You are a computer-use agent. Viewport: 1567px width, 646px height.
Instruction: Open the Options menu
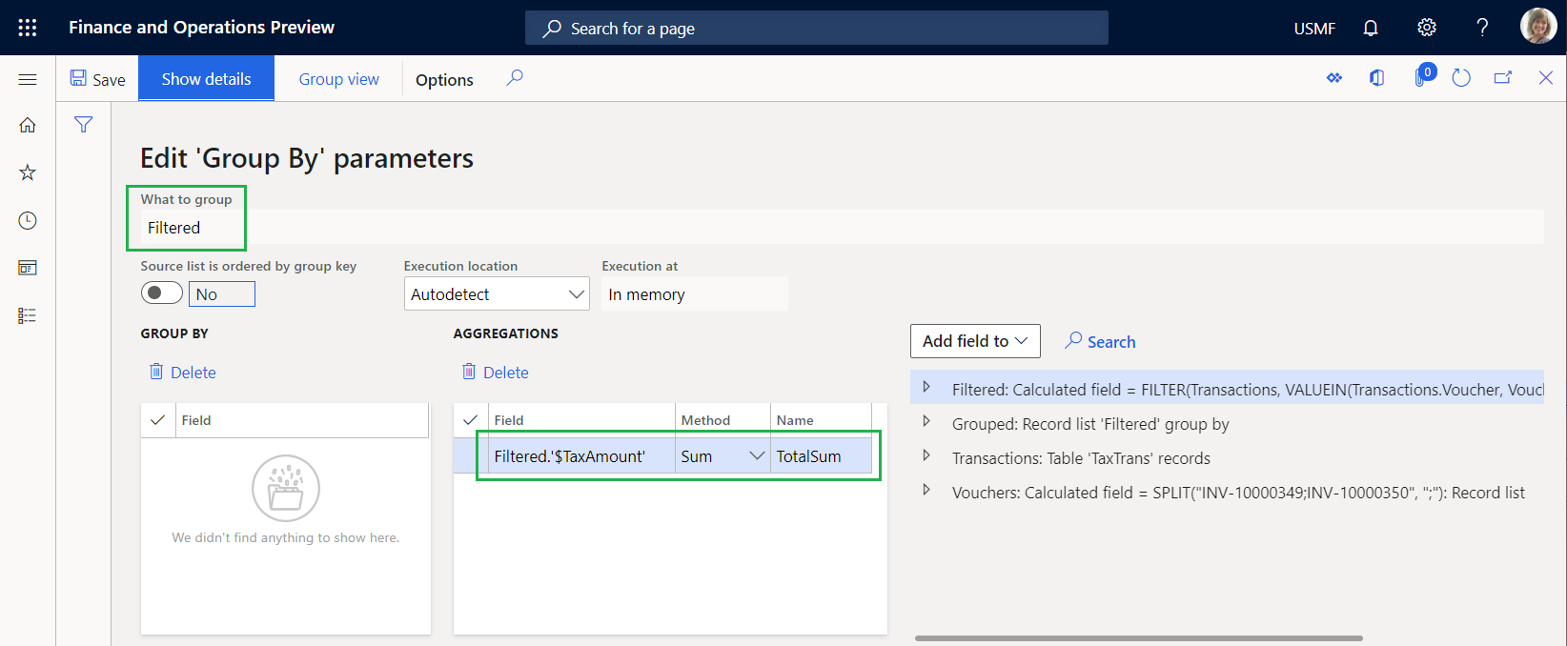(444, 80)
